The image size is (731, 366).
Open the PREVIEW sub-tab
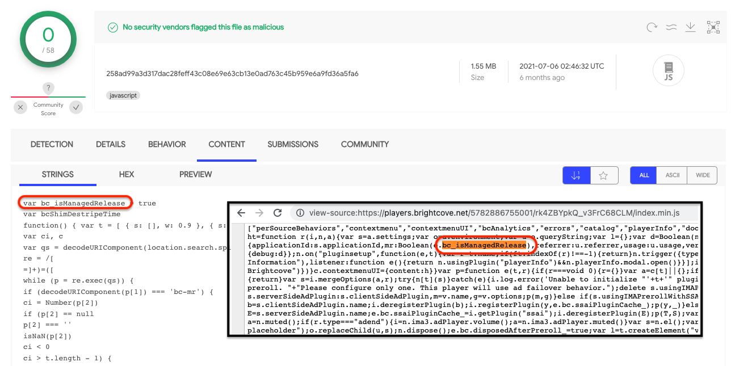195,174
